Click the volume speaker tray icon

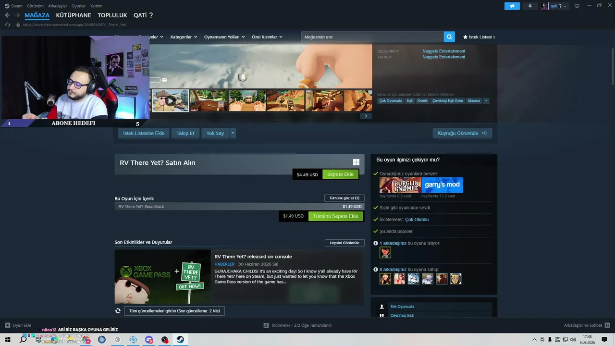point(573,340)
